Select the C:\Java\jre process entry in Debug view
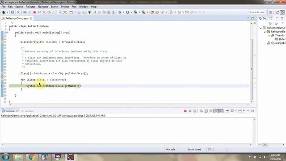Image resolution: width=286 pixels, height=161 pixels. click(277, 43)
